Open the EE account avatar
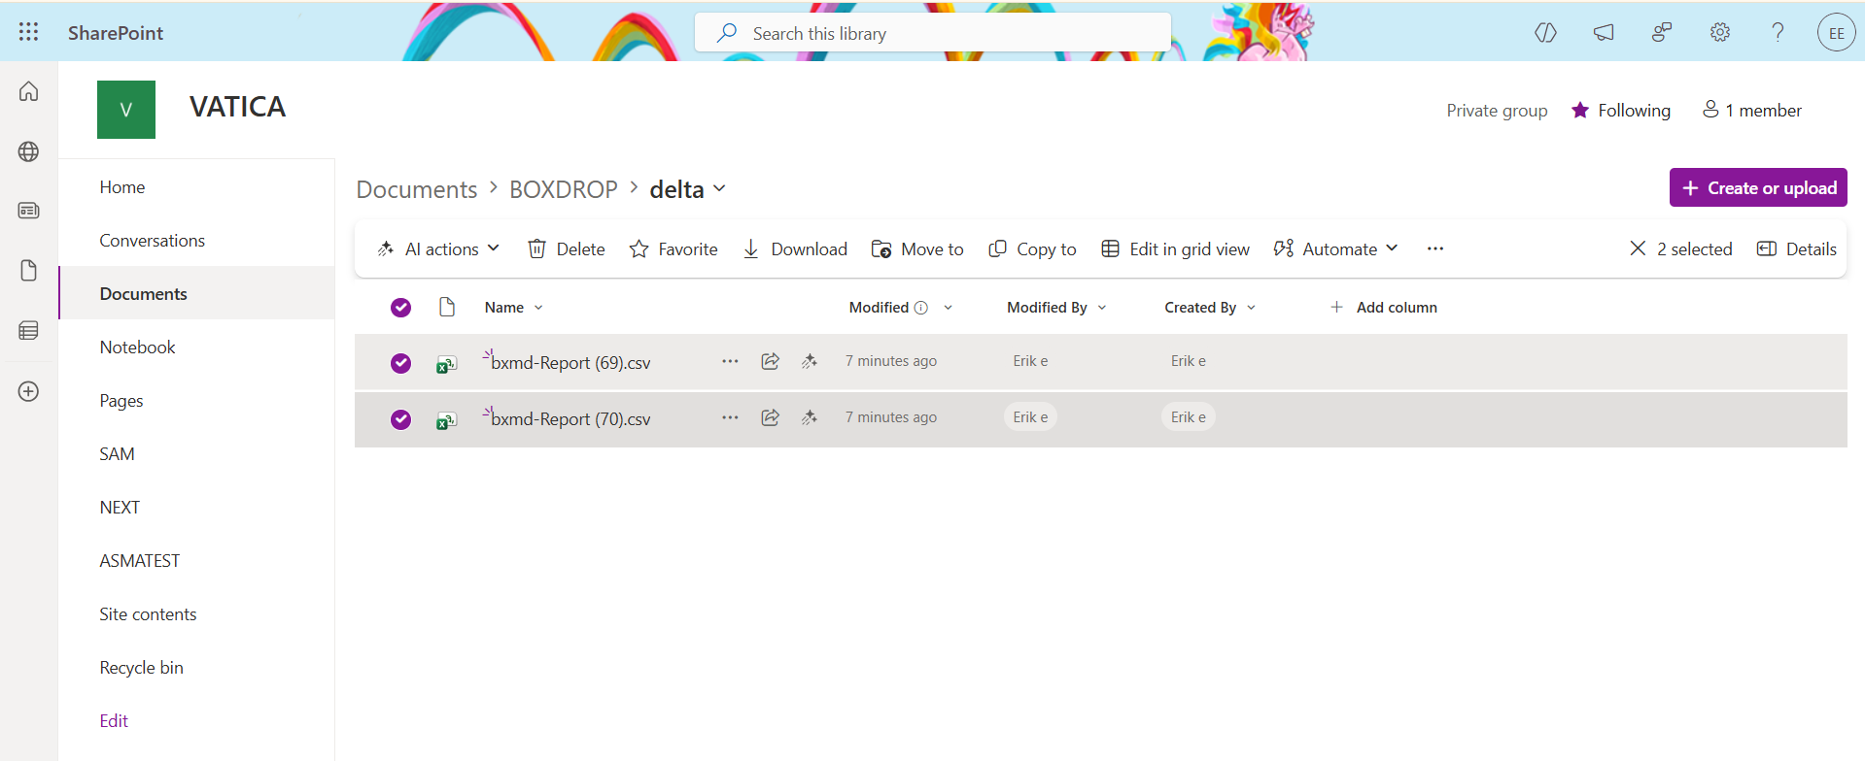1865x761 pixels. pyautogui.click(x=1836, y=33)
